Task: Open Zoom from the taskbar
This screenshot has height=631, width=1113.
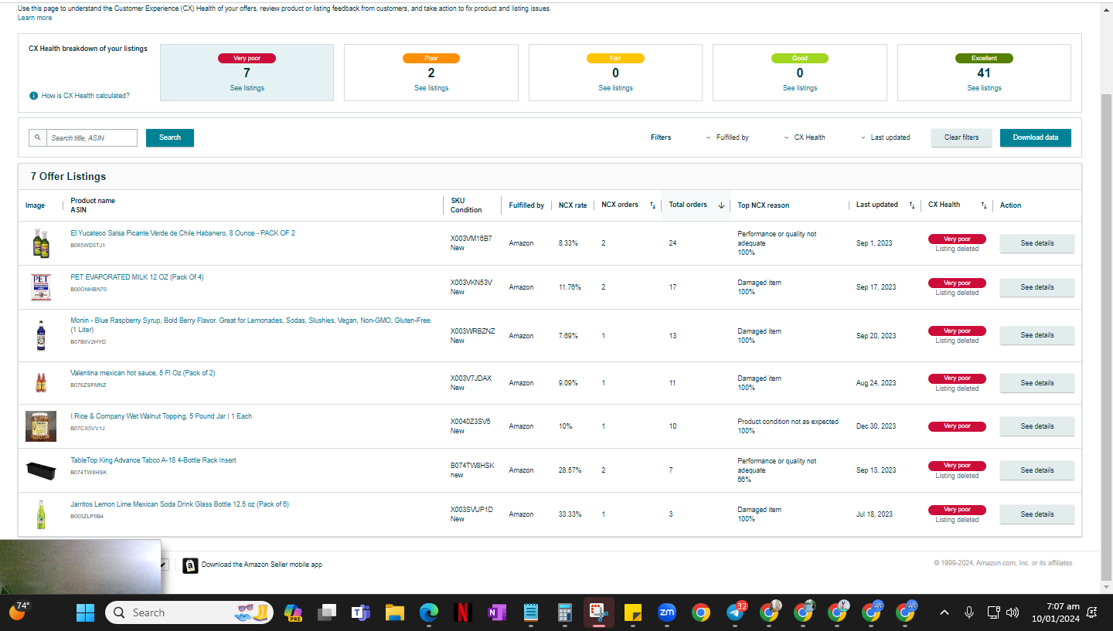Action: (667, 612)
